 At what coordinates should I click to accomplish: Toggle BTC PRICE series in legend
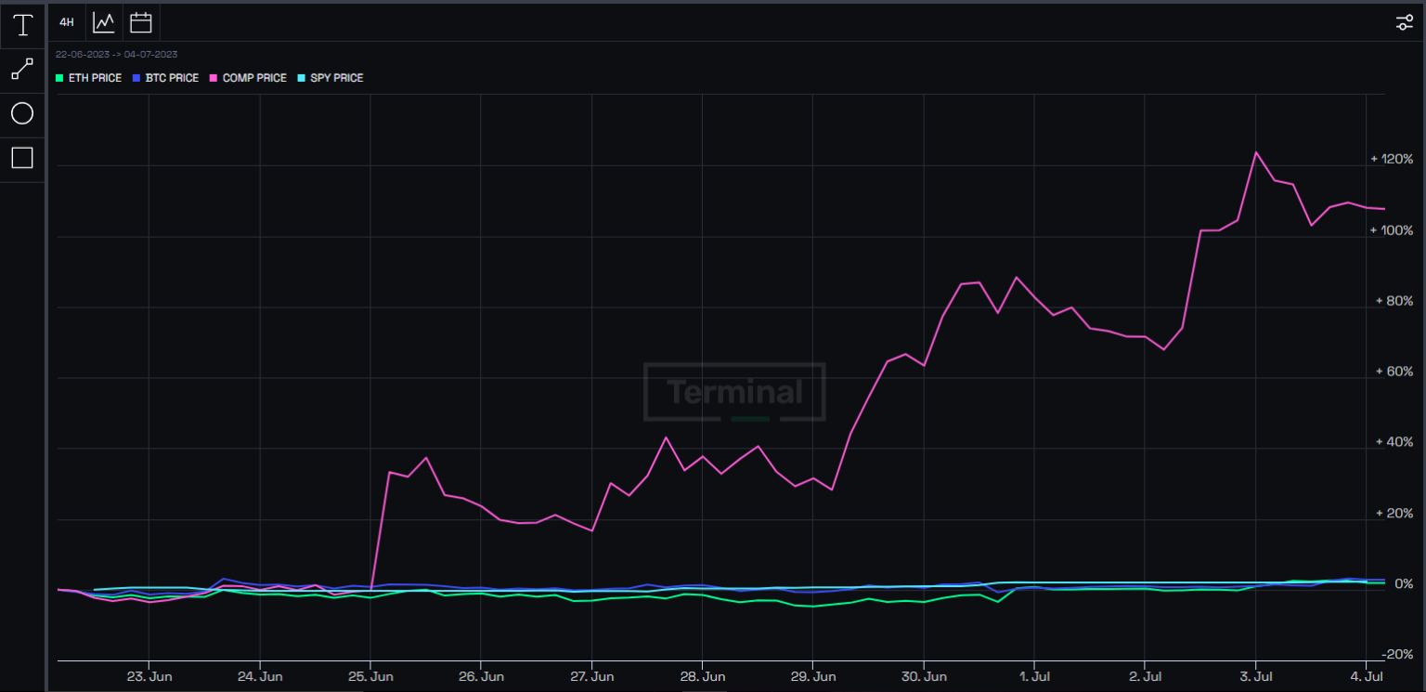171,78
